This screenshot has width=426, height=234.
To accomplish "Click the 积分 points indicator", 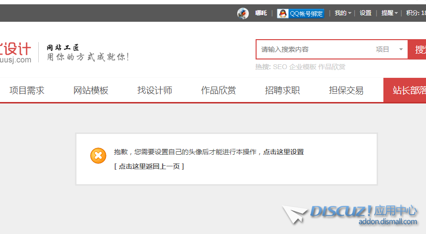I will coord(416,13).
